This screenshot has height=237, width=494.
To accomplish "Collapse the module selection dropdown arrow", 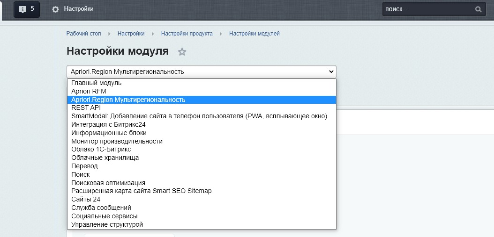I will coord(331,72).
